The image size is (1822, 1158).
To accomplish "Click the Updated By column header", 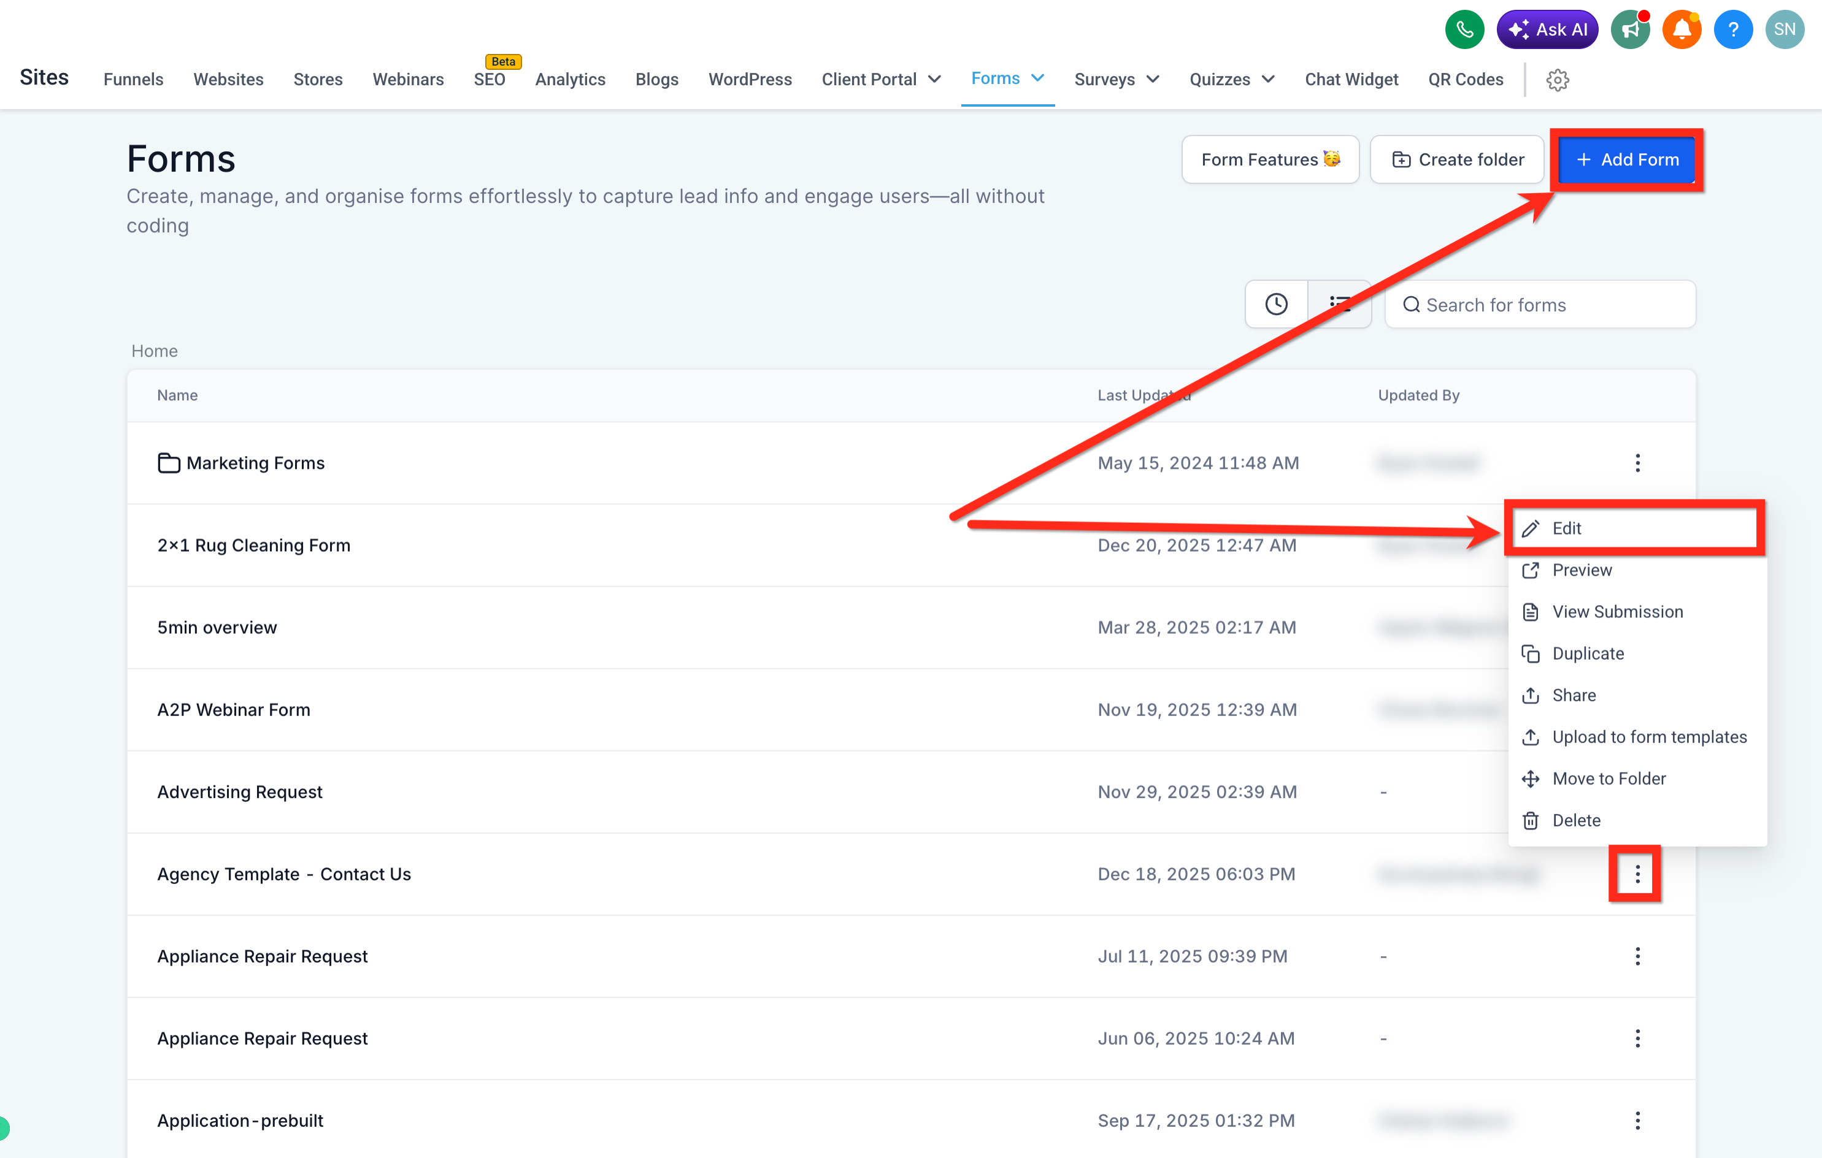I will [1418, 395].
